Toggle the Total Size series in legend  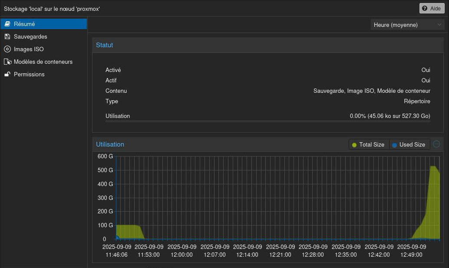click(368, 144)
